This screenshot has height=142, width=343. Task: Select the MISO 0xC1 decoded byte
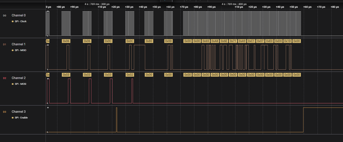[x=251, y=41]
